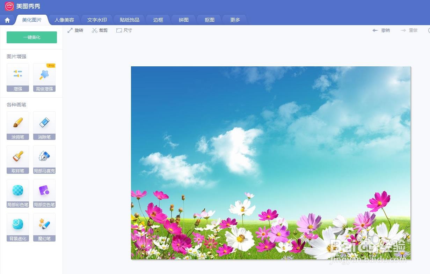
Task: Open the 旋转 rotate tool
Action: [75, 30]
